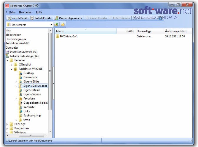Select the Programme folder label
This screenshot has height=147, width=198.
22,128
